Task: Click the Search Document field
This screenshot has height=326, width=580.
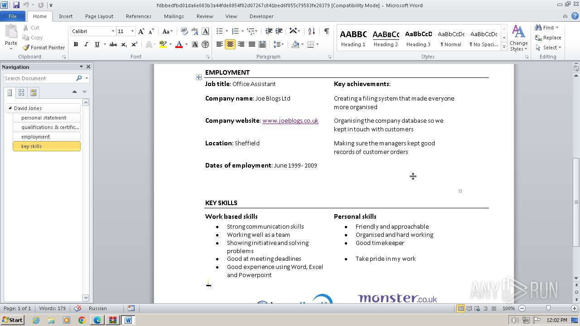Action: tap(39, 78)
